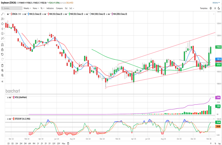Viewport: 222px width, 145px height.
Task: Hide the MA (200, Close, 0) line
Action: (x=109, y=14)
